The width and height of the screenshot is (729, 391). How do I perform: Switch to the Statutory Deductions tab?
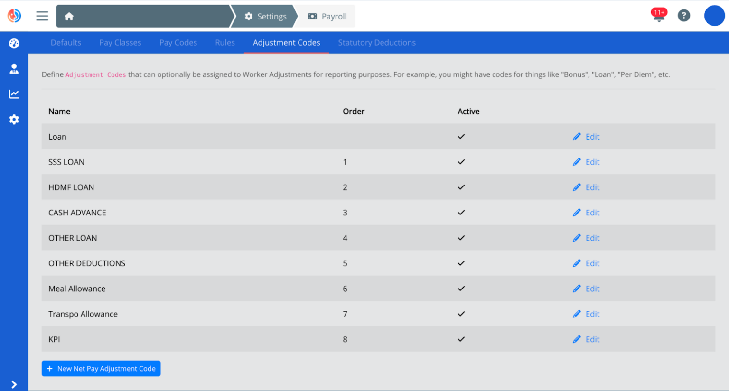pyautogui.click(x=376, y=43)
